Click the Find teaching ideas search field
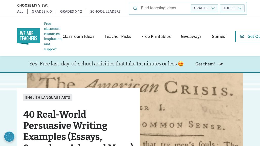260x146 pixels. coord(164,8)
